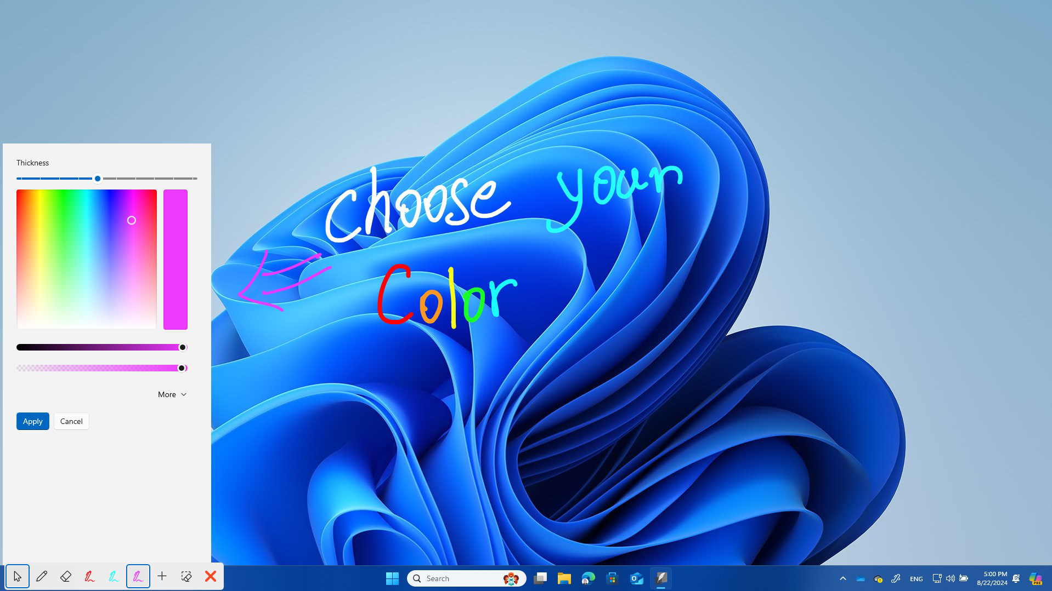Close the drawing toolbar with red X
Screen dimensions: 1052x591
click(x=211, y=576)
